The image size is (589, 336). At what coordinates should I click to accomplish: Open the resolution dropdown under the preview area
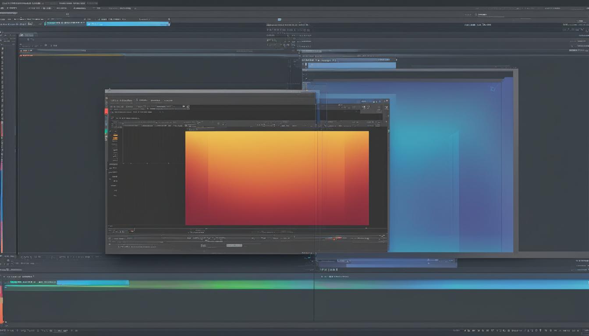234,245
